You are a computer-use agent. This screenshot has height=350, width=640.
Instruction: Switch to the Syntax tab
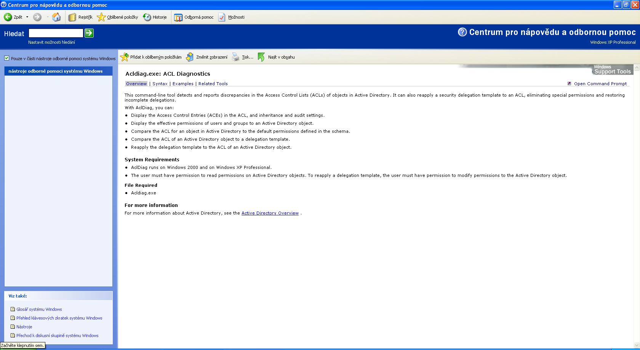[x=160, y=84]
